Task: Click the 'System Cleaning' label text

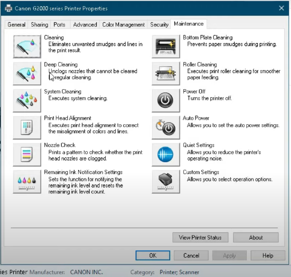Action: pos(63,92)
